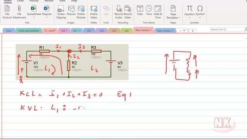Open the Review ribbon tab
The image size is (247, 139).
click(49, 1)
